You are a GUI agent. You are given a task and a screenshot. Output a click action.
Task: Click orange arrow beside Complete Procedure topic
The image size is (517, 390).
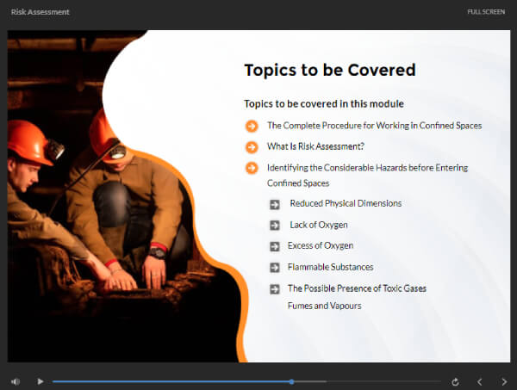click(252, 126)
